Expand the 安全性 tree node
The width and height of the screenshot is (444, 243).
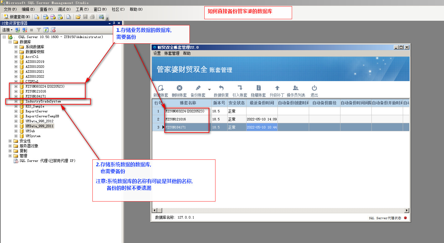pos(10,141)
